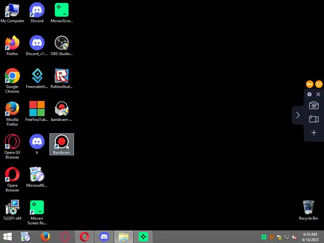Select the highlighted Bandicam shortcut
This screenshot has height=243, width=324.
tap(62, 144)
